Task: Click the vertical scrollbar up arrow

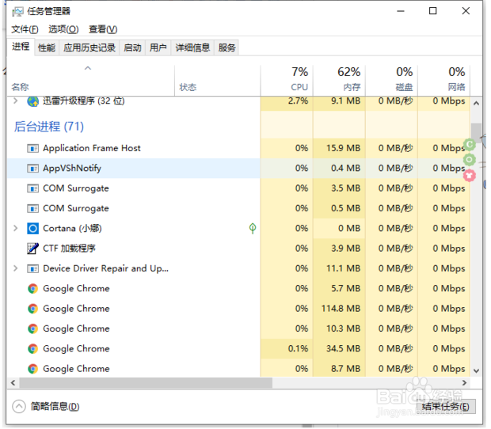Action: click(476, 103)
